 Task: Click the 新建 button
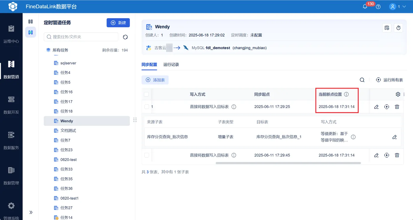pos(118,23)
